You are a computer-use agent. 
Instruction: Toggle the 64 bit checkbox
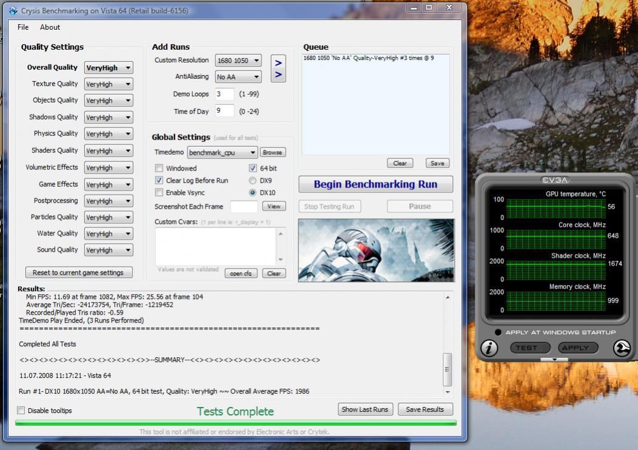pyautogui.click(x=253, y=168)
